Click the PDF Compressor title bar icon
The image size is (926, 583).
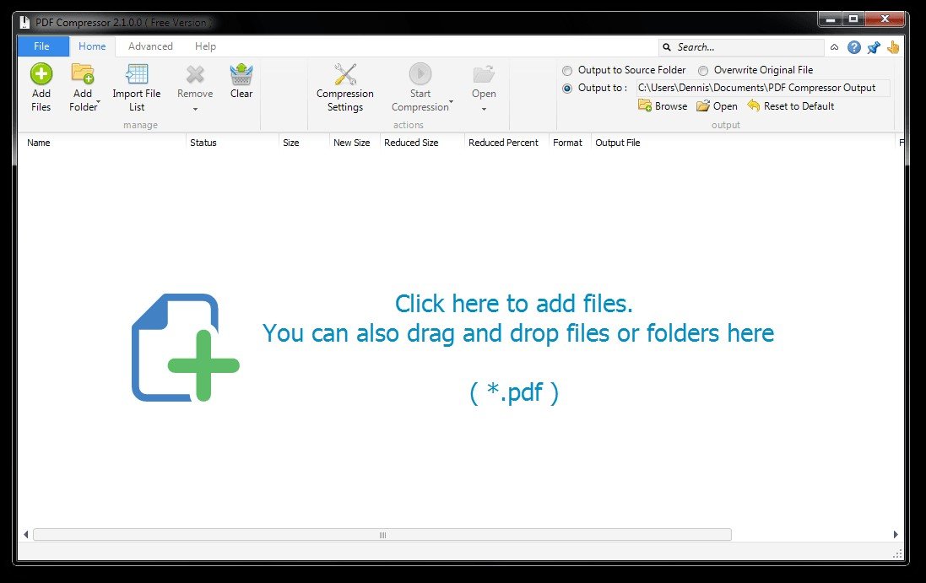pos(24,23)
